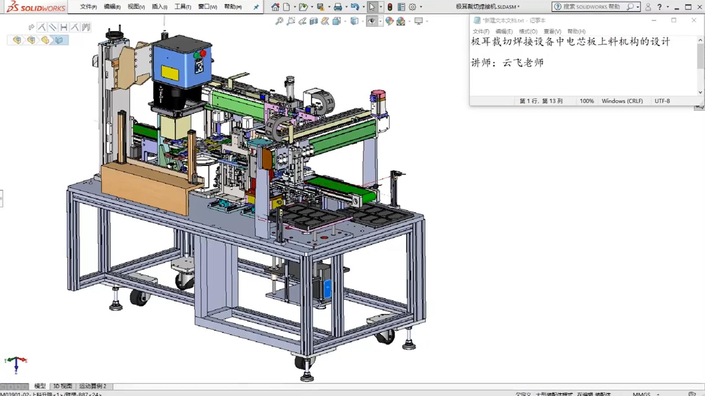Open the SolidWorks 编辑(E) menu
This screenshot has height=396, width=705.
coord(112,7)
